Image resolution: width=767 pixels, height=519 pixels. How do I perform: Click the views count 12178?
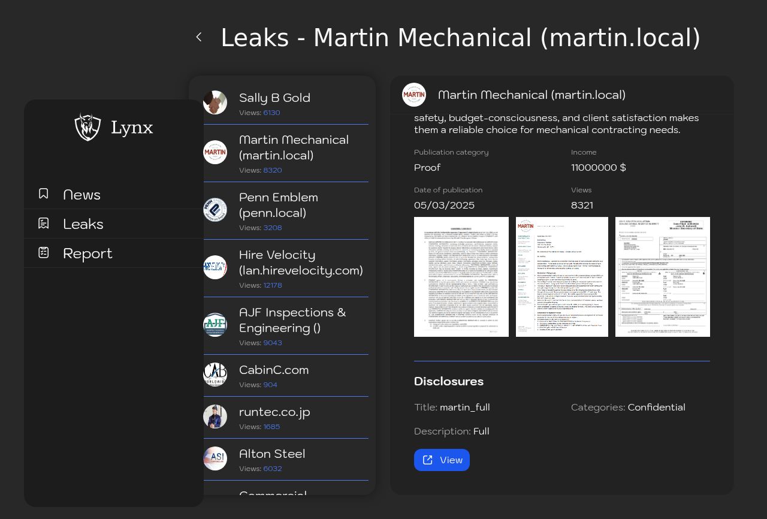(273, 285)
